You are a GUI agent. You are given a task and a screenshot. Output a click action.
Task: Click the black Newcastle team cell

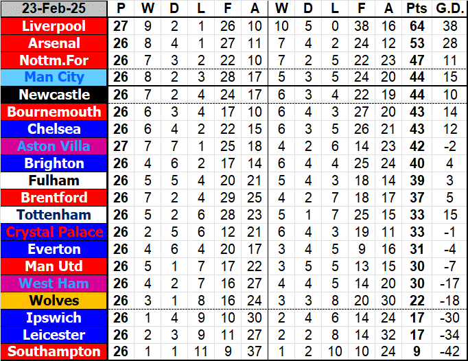pos(54,95)
